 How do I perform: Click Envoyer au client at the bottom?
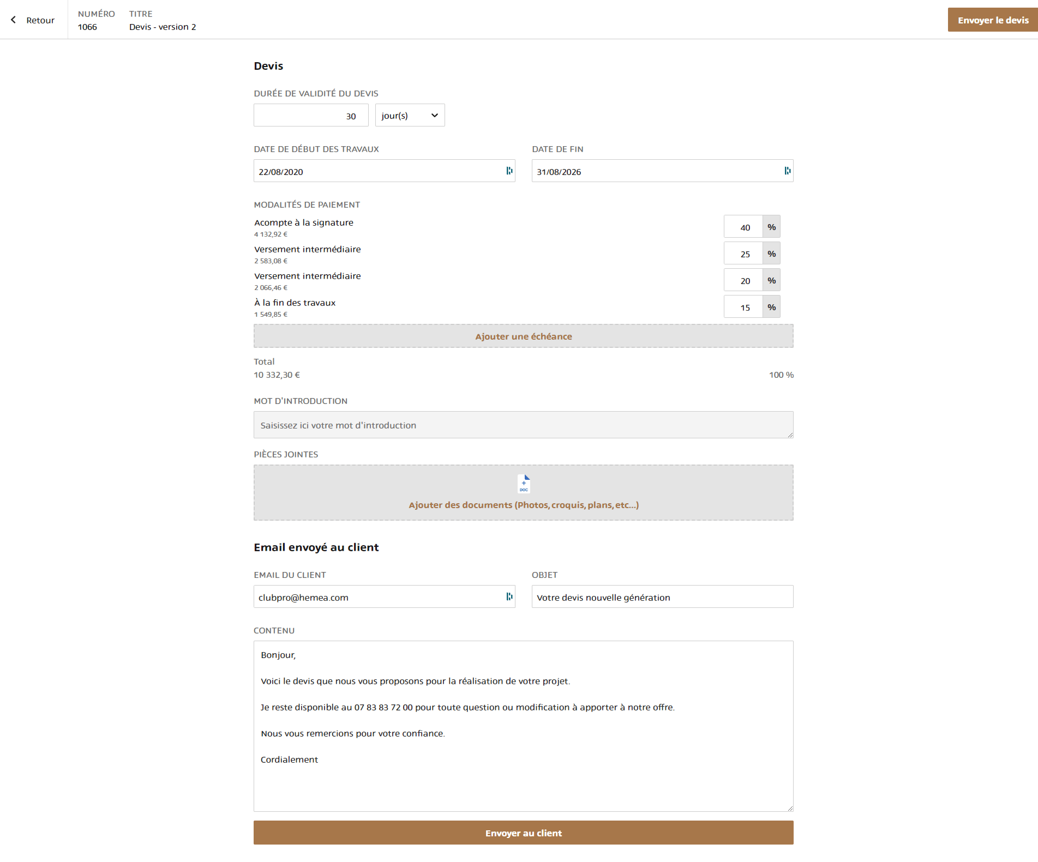click(523, 833)
